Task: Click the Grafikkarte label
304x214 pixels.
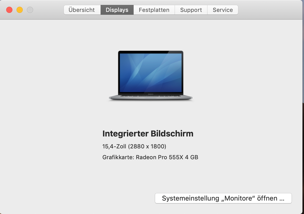Action: point(118,157)
